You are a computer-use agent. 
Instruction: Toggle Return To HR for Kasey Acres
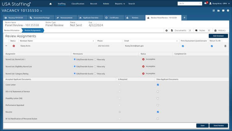point(212,46)
